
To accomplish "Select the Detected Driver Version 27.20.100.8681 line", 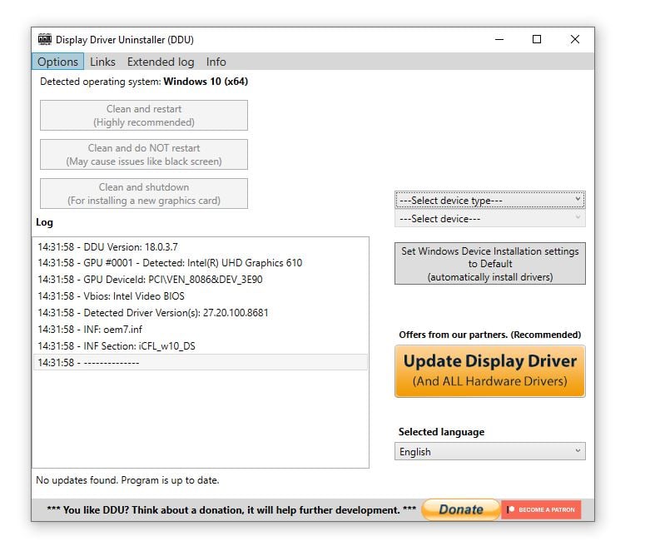I will (201, 313).
